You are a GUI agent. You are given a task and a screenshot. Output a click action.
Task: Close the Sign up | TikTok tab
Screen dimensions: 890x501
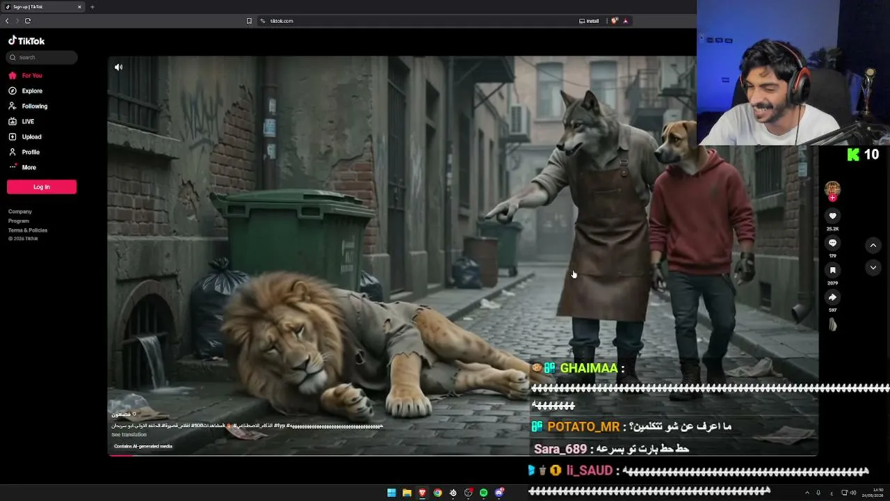[x=79, y=7]
